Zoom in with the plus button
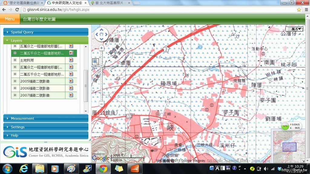 [x=101, y=48]
